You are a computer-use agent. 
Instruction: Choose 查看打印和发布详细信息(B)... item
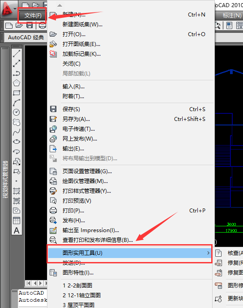pyautogui.click(x=131, y=240)
